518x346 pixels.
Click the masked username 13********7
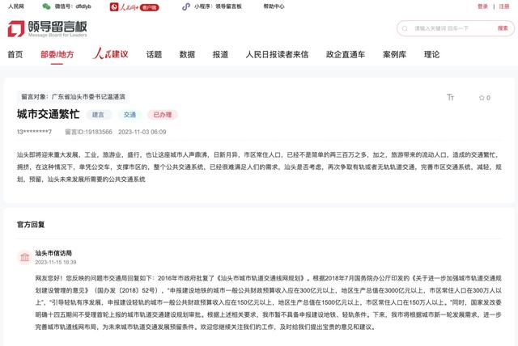tap(34, 132)
